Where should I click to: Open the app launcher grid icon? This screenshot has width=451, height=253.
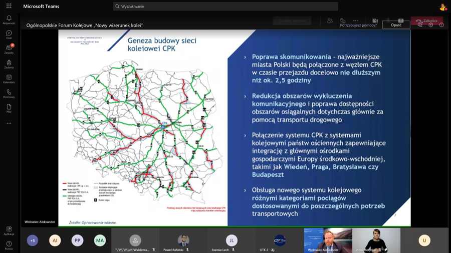[9, 6]
